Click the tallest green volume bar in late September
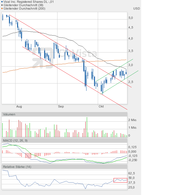This screenshot has height=195, width=173. coord(87,127)
